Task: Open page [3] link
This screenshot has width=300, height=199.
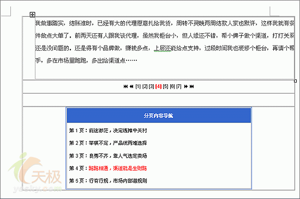Action: [152, 86]
